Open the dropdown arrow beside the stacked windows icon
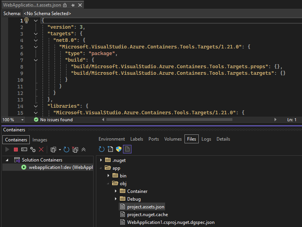Screen dimensions: 302x227 click(x=60, y=150)
